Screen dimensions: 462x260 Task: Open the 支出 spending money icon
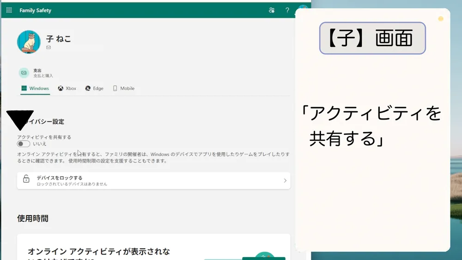tap(24, 73)
